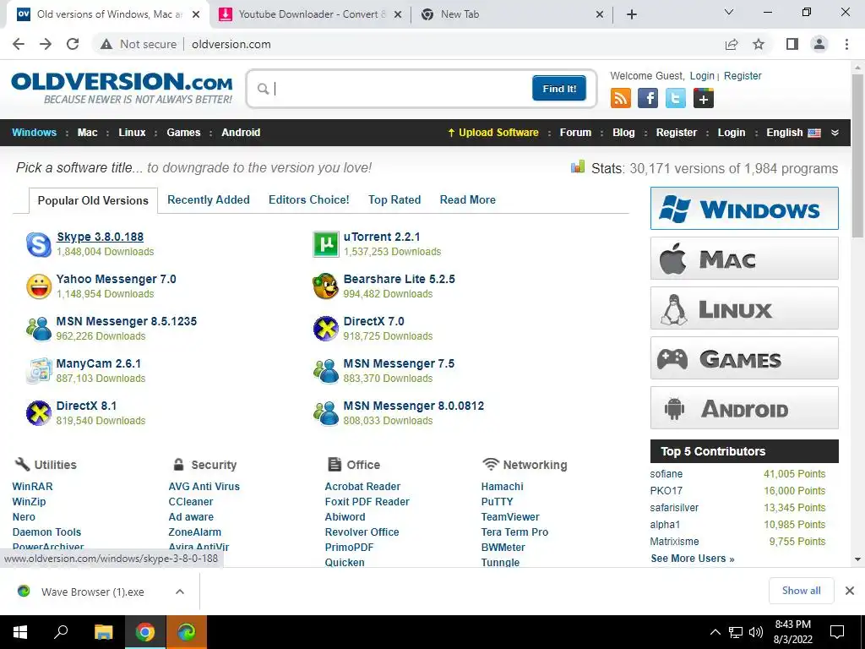Click the share page icon in address bar
865x649 pixels.
[732, 44]
